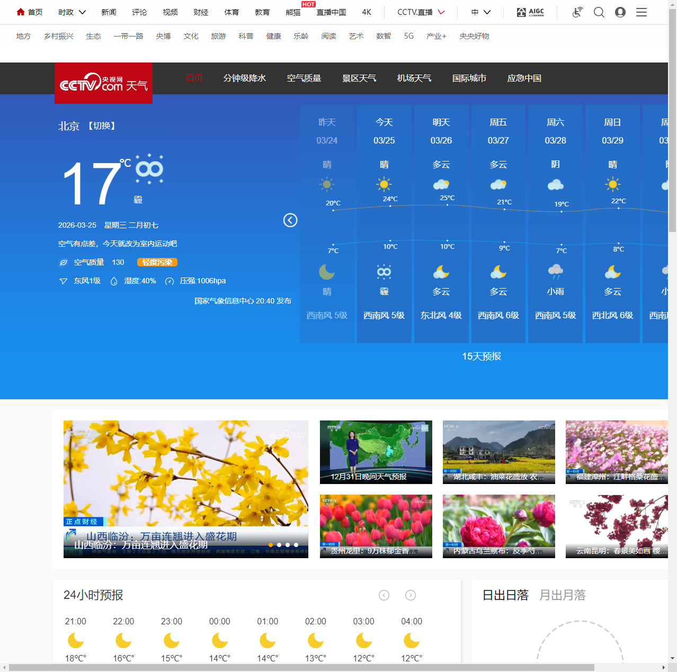Screen dimensions: 677x672
Task: Click the accessibility wheelchair icon
Action: tap(577, 12)
